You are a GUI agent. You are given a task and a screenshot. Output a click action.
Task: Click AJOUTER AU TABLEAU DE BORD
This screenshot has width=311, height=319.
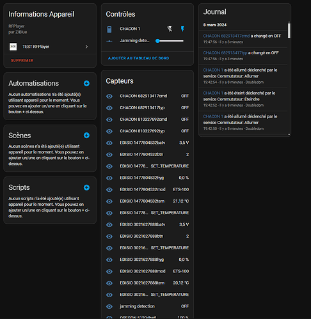click(138, 58)
